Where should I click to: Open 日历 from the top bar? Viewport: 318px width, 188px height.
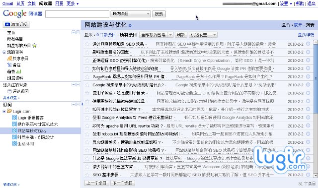tap(20, 3)
